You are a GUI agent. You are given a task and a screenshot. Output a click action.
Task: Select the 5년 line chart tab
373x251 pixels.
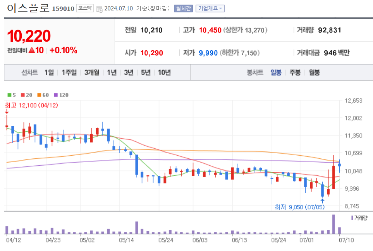click(x=146, y=72)
